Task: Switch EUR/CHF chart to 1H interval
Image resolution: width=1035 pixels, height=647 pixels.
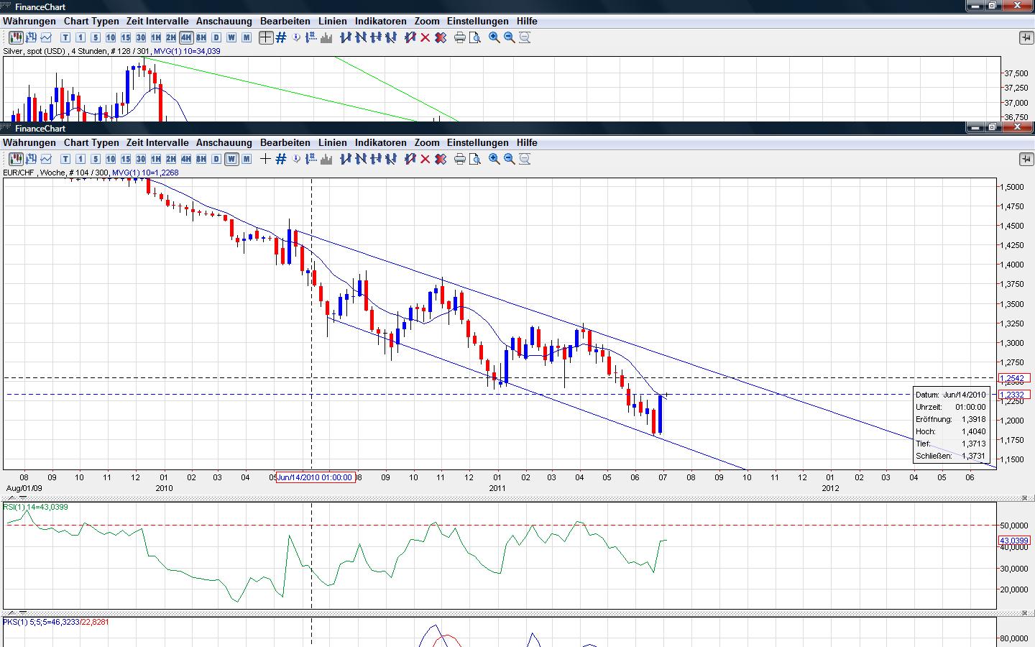Action: 156,159
